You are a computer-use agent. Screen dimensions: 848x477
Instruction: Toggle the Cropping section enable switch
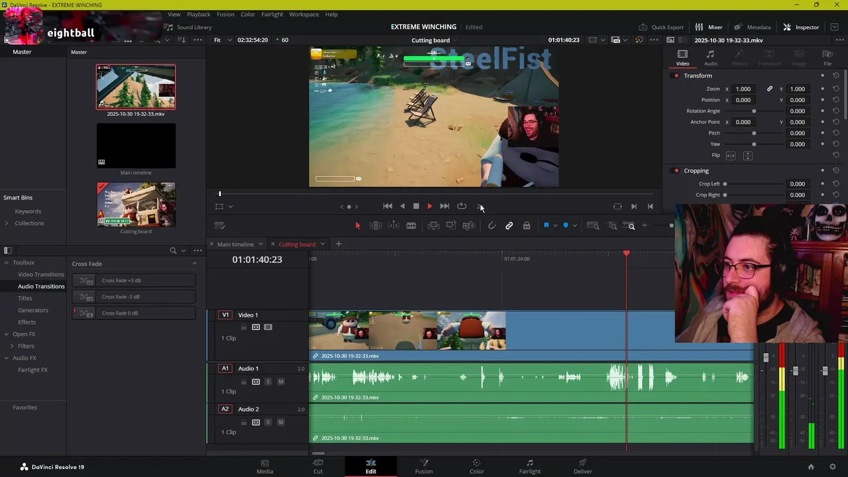[x=676, y=171]
